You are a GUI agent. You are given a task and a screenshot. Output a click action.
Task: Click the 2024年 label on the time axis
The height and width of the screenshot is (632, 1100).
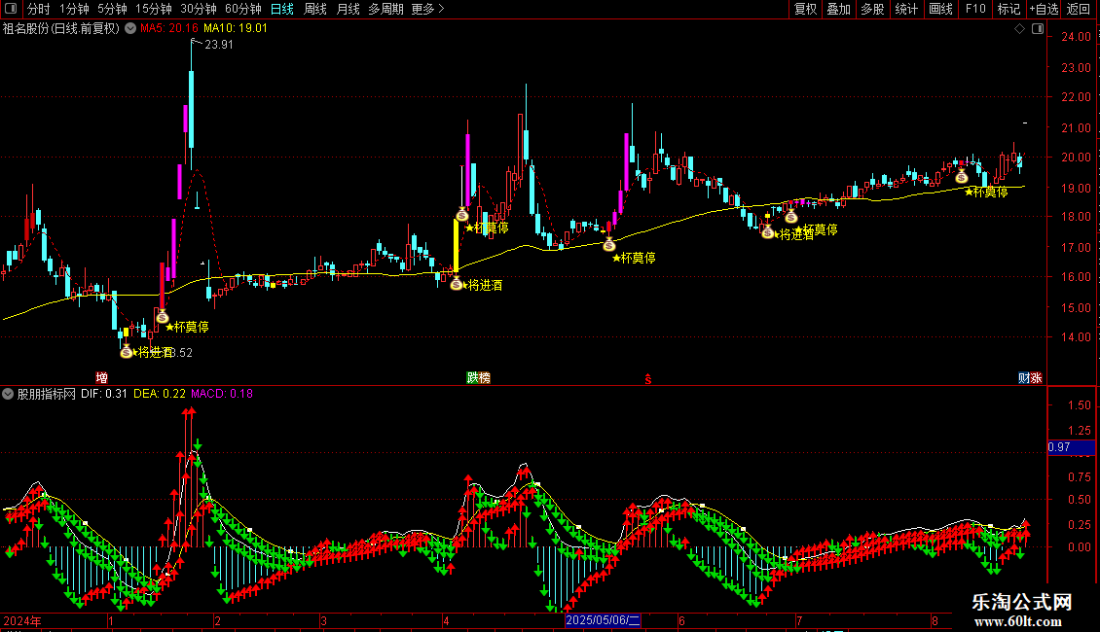(22, 620)
